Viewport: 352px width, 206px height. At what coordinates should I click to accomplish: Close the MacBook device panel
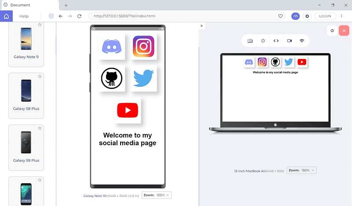tap(344, 30)
